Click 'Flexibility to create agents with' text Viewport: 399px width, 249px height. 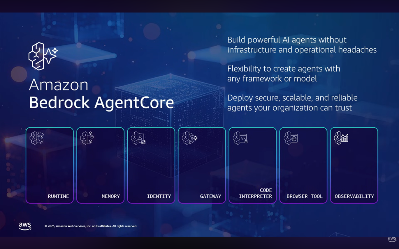tap(284, 69)
